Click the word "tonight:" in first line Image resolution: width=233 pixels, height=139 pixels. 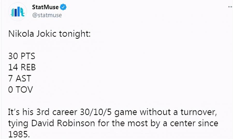point(75,34)
